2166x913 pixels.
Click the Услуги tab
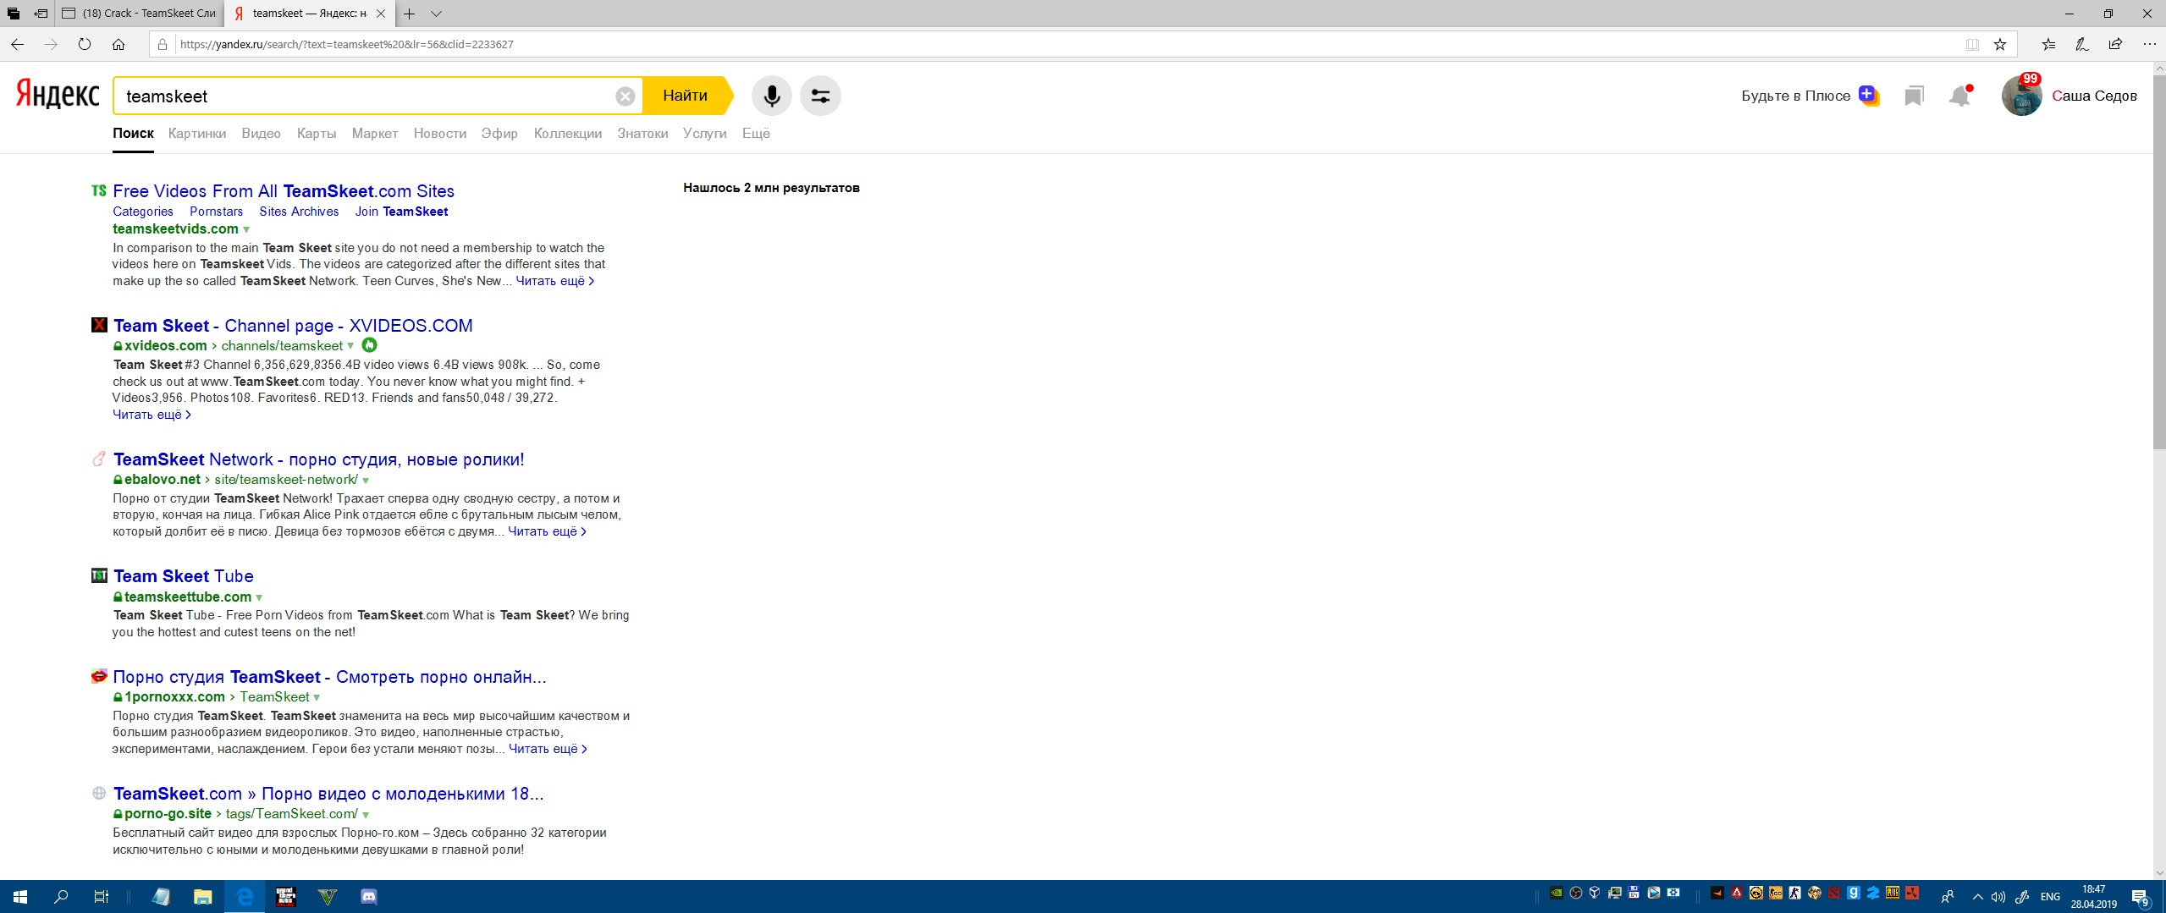click(705, 133)
